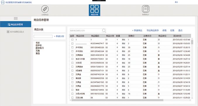This screenshot has width=198, height=106.
Task: Select the checkbox for 笔袋
Action: coord(72,90)
